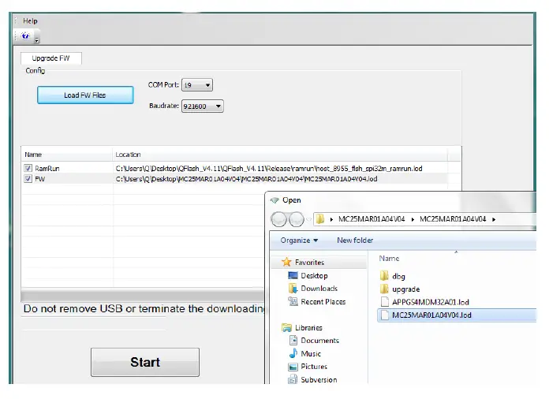
Task: Select Libraries in navigation pane
Action: click(x=308, y=327)
